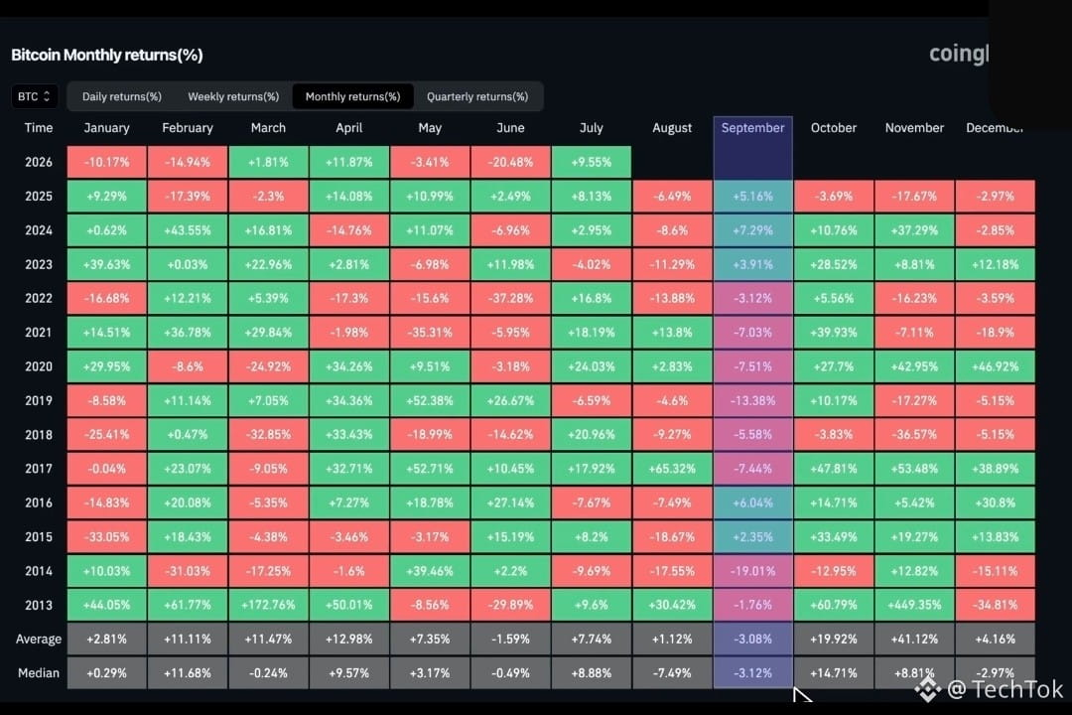Screen dimensions: 1072x715
Task: Select the 2017 row label
Action: [x=39, y=469]
